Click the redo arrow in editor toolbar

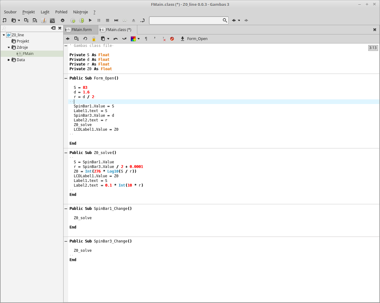click(124, 39)
